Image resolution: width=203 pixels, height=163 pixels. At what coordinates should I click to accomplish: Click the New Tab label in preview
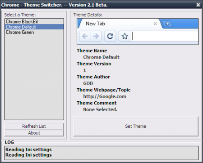point(95,23)
